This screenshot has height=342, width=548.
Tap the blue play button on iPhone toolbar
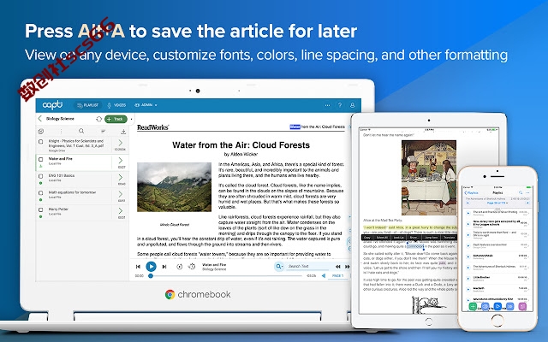click(497, 306)
